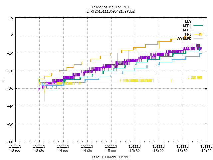The image size is (213, 160).
Task: Click the x-axis tick label 15:30
Action: 134,151
